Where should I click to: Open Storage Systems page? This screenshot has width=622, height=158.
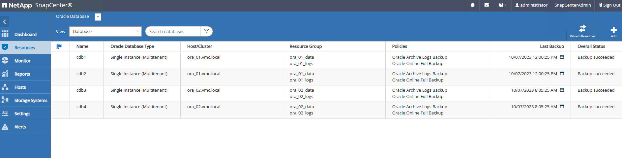31,100
